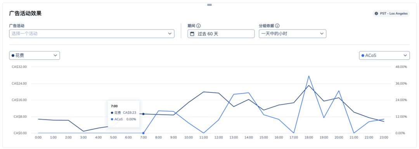Screen dimensions: 419x149
Task: Expand the 一天中的小时 grouping dropdown
Action: pos(293,34)
